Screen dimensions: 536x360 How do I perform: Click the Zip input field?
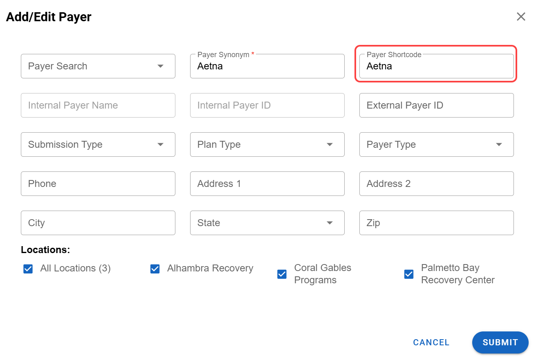click(437, 223)
